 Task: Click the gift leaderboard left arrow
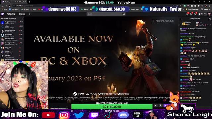coord(180,25)
